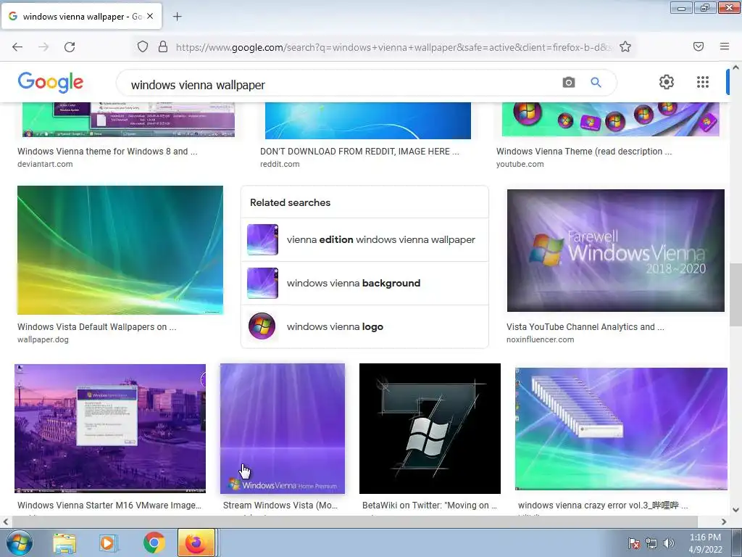The height and width of the screenshot is (557, 742).
Task: Click the horizontal scrollbar right arrow
Action: pyautogui.click(x=724, y=521)
